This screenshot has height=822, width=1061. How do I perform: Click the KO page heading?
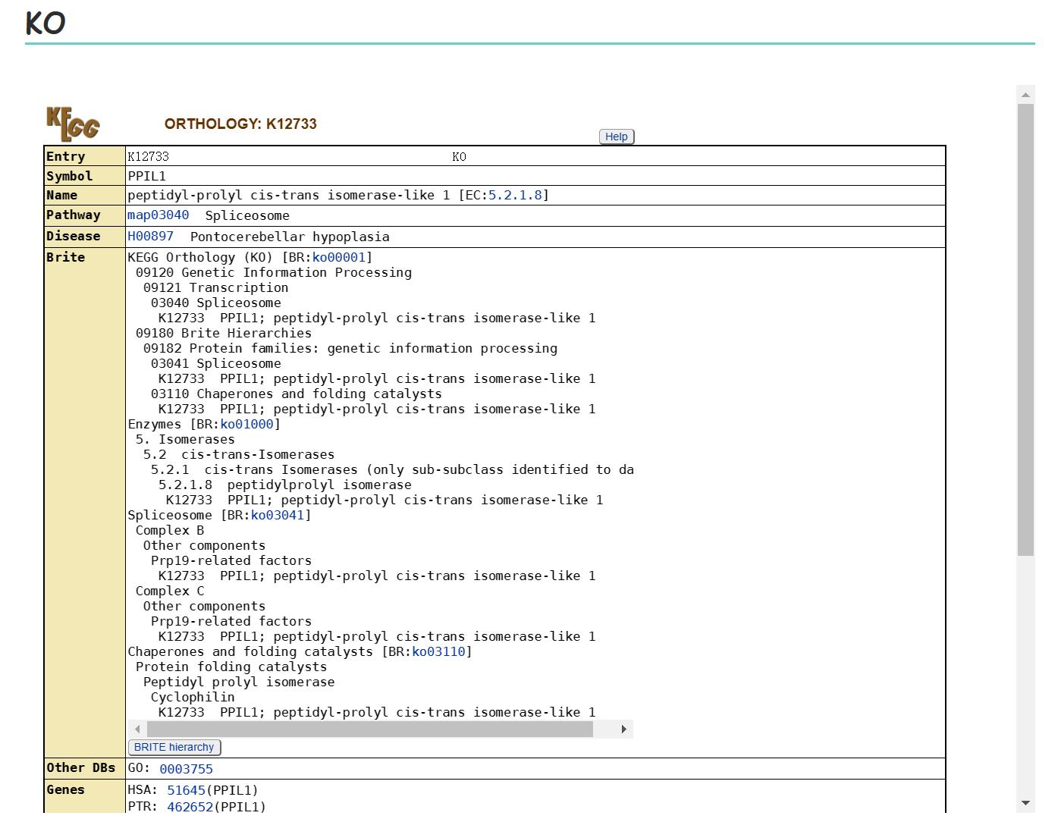pos(46,24)
